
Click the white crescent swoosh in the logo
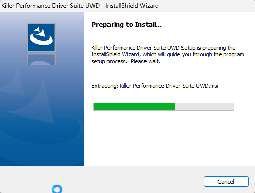(x=41, y=40)
